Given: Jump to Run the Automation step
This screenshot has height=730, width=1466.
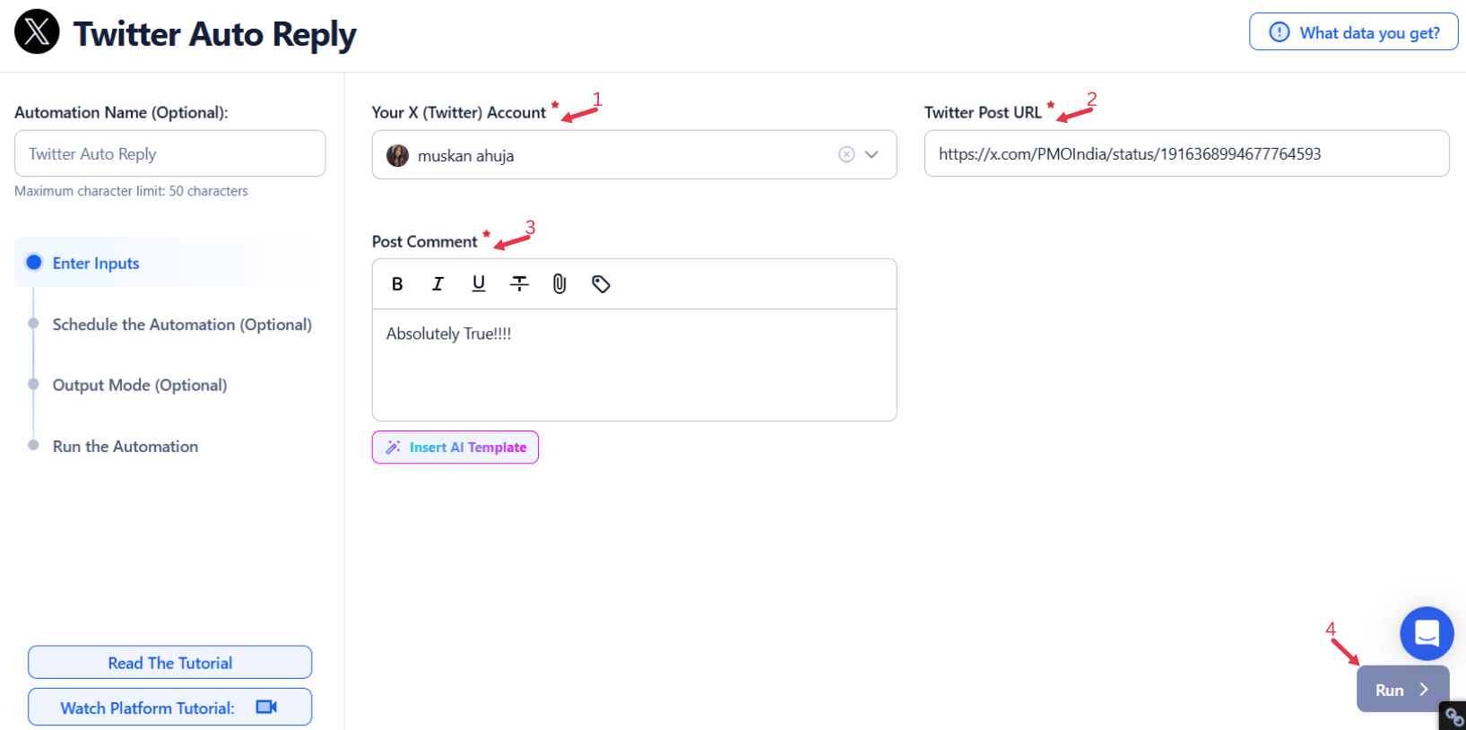Looking at the screenshot, I should [x=126, y=447].
